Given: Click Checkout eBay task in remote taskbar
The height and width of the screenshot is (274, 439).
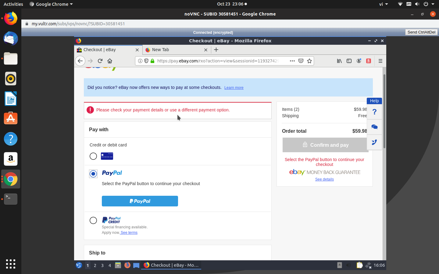Looking at the screenshot, I should [171, 265].
